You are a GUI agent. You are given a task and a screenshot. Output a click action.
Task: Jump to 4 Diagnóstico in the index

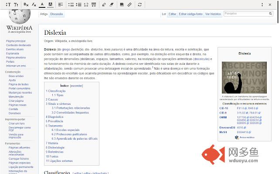coord(55,117)
